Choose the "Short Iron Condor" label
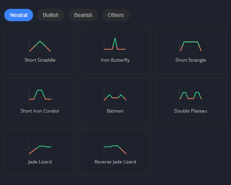Screen dimensions: 231x185 40,111
